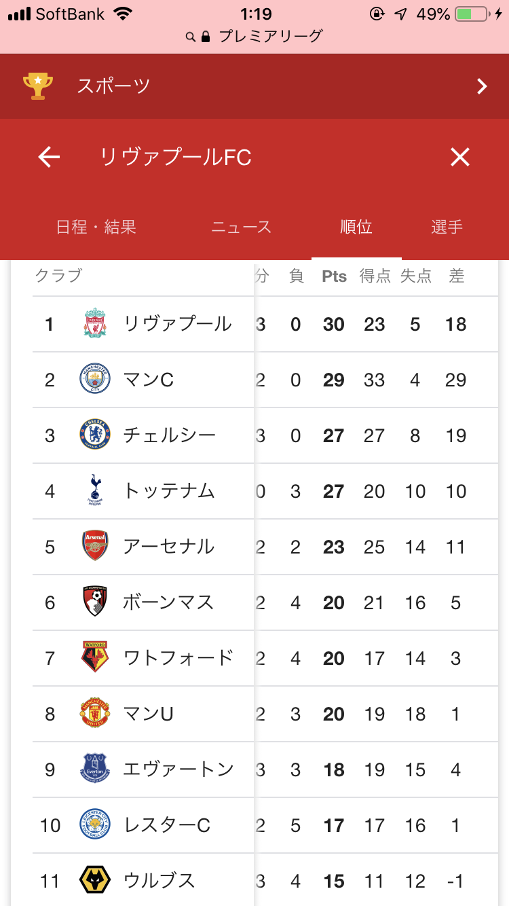Screen dimensions: 509x906
Task: Tap the Chelsea club crest icon
Action: tap(95, 435)
